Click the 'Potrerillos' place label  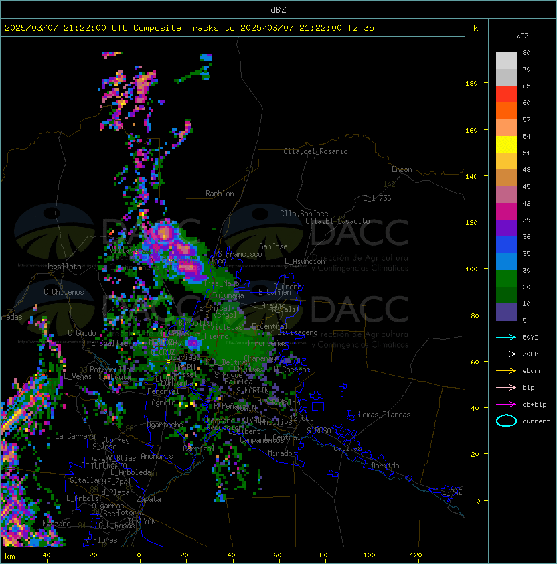112,370
